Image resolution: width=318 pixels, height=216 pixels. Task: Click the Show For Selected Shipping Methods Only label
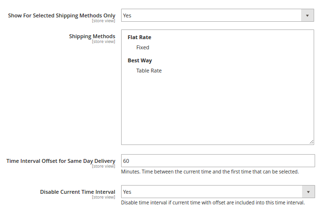[x=62, y=15]
